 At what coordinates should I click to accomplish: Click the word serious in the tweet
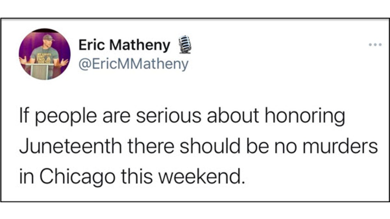click(168, 116)
